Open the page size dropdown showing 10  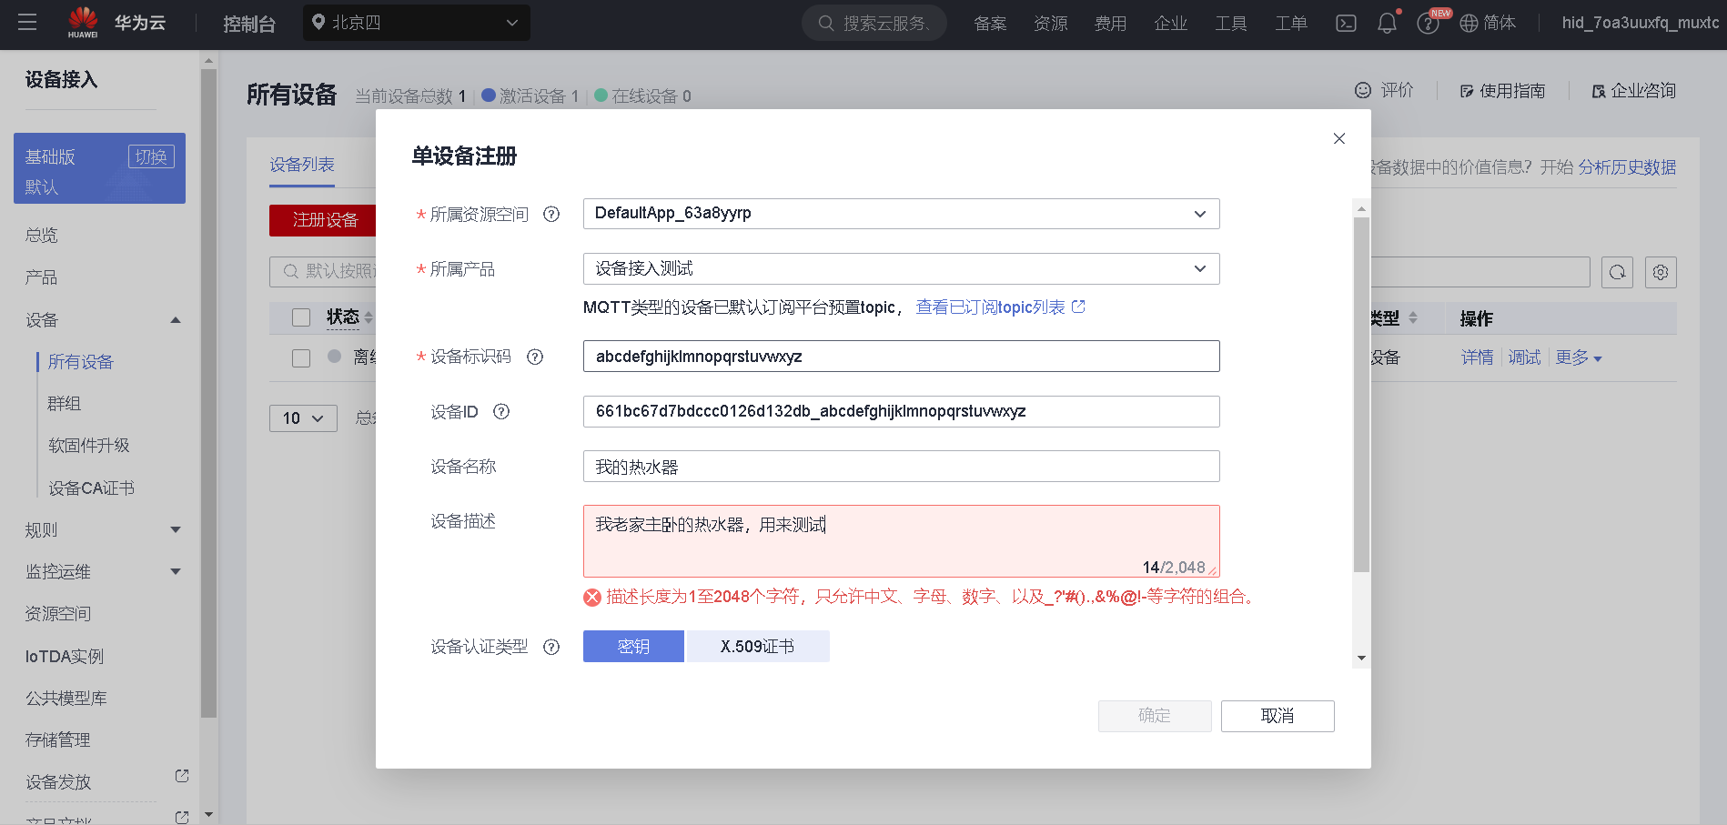(x=303, y=418)
